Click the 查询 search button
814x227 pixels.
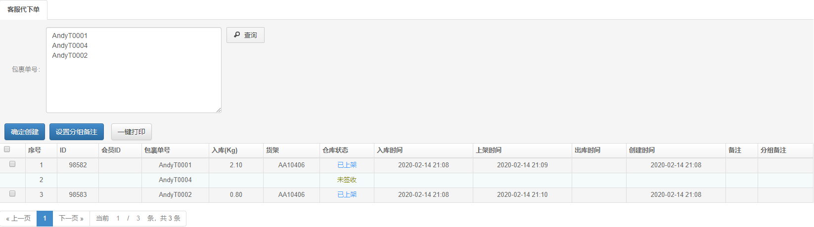point(245,35)
